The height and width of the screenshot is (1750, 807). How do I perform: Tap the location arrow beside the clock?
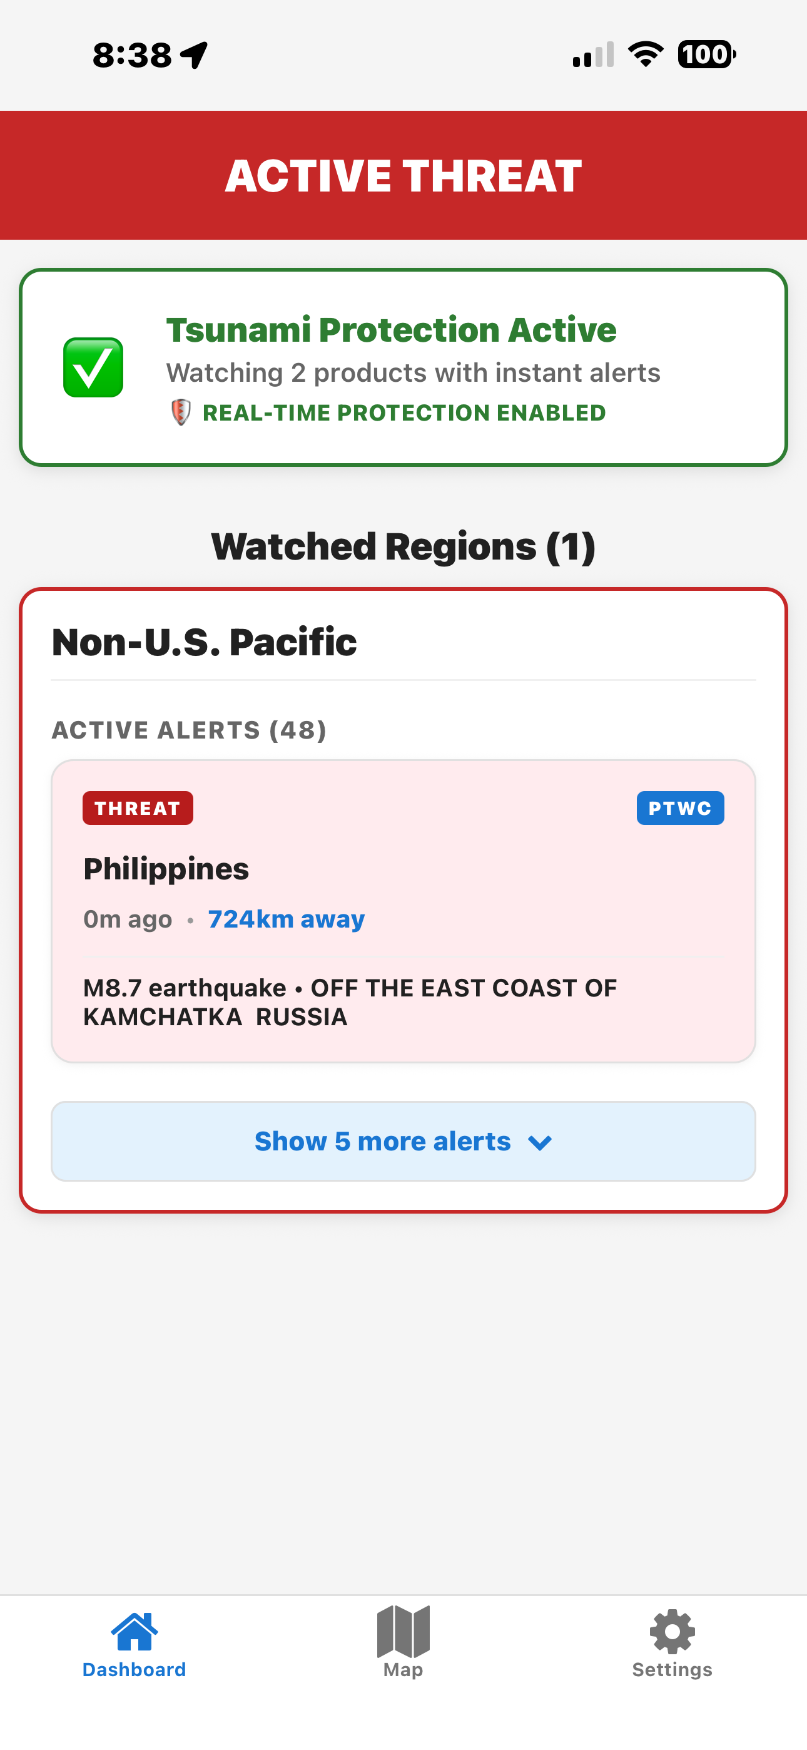[x=192, y=56]
